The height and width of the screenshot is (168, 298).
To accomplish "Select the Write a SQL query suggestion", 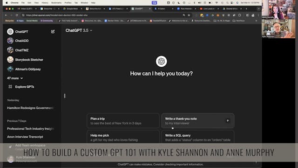I will (197, 137).
